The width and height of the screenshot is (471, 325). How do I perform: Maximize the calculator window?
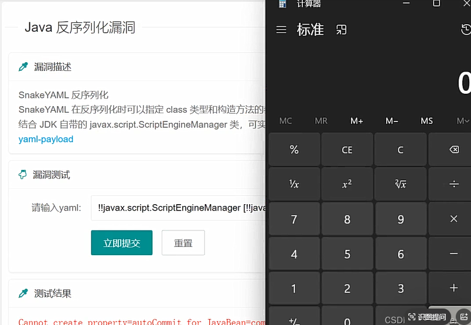pyautogui.click(x=436, y=4)
